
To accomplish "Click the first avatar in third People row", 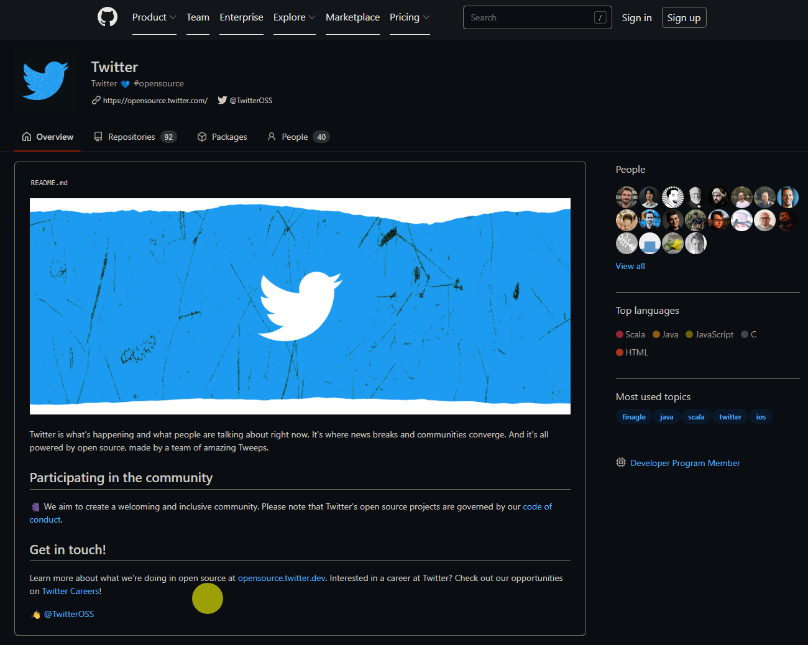I will [x=627, y=244].
